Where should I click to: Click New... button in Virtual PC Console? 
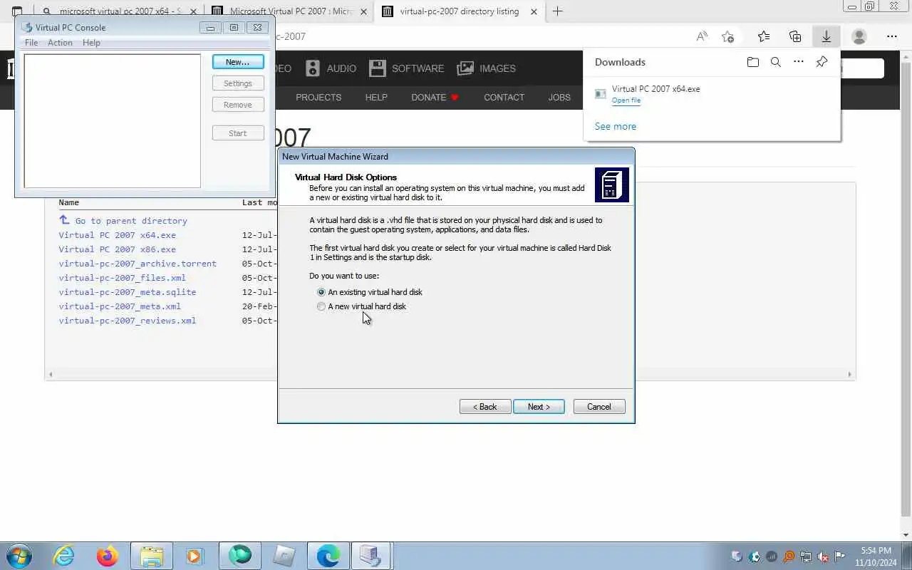pyautogui.click(x=238, y=62)
